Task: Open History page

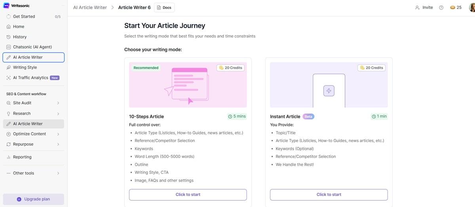Action: [34, 37]
